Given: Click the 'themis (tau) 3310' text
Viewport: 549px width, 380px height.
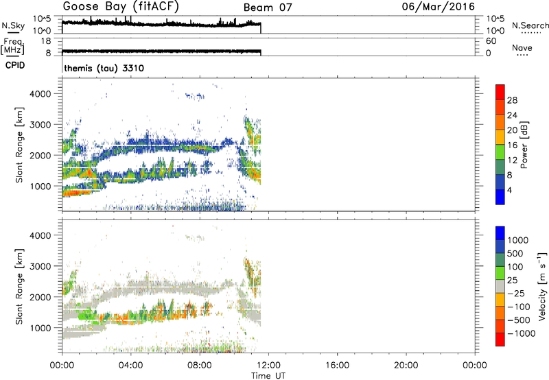Looking at the screenshot, I should (x=104, y=68).
